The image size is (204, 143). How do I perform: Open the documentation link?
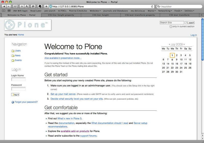(66, 123)
